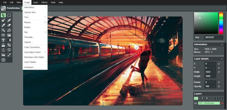Image resolution: width=227 pixels, height=110 pixels.
Task: Reset the Y position value
Action: point(219,68)
